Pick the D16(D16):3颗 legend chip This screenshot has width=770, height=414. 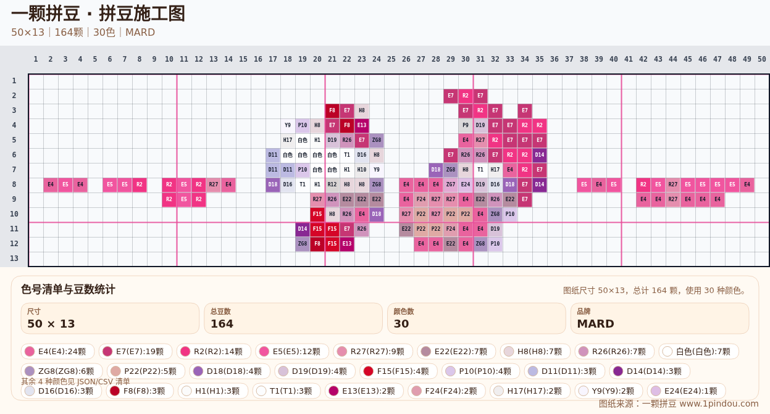pyautogui.click(x=62, y=391)
